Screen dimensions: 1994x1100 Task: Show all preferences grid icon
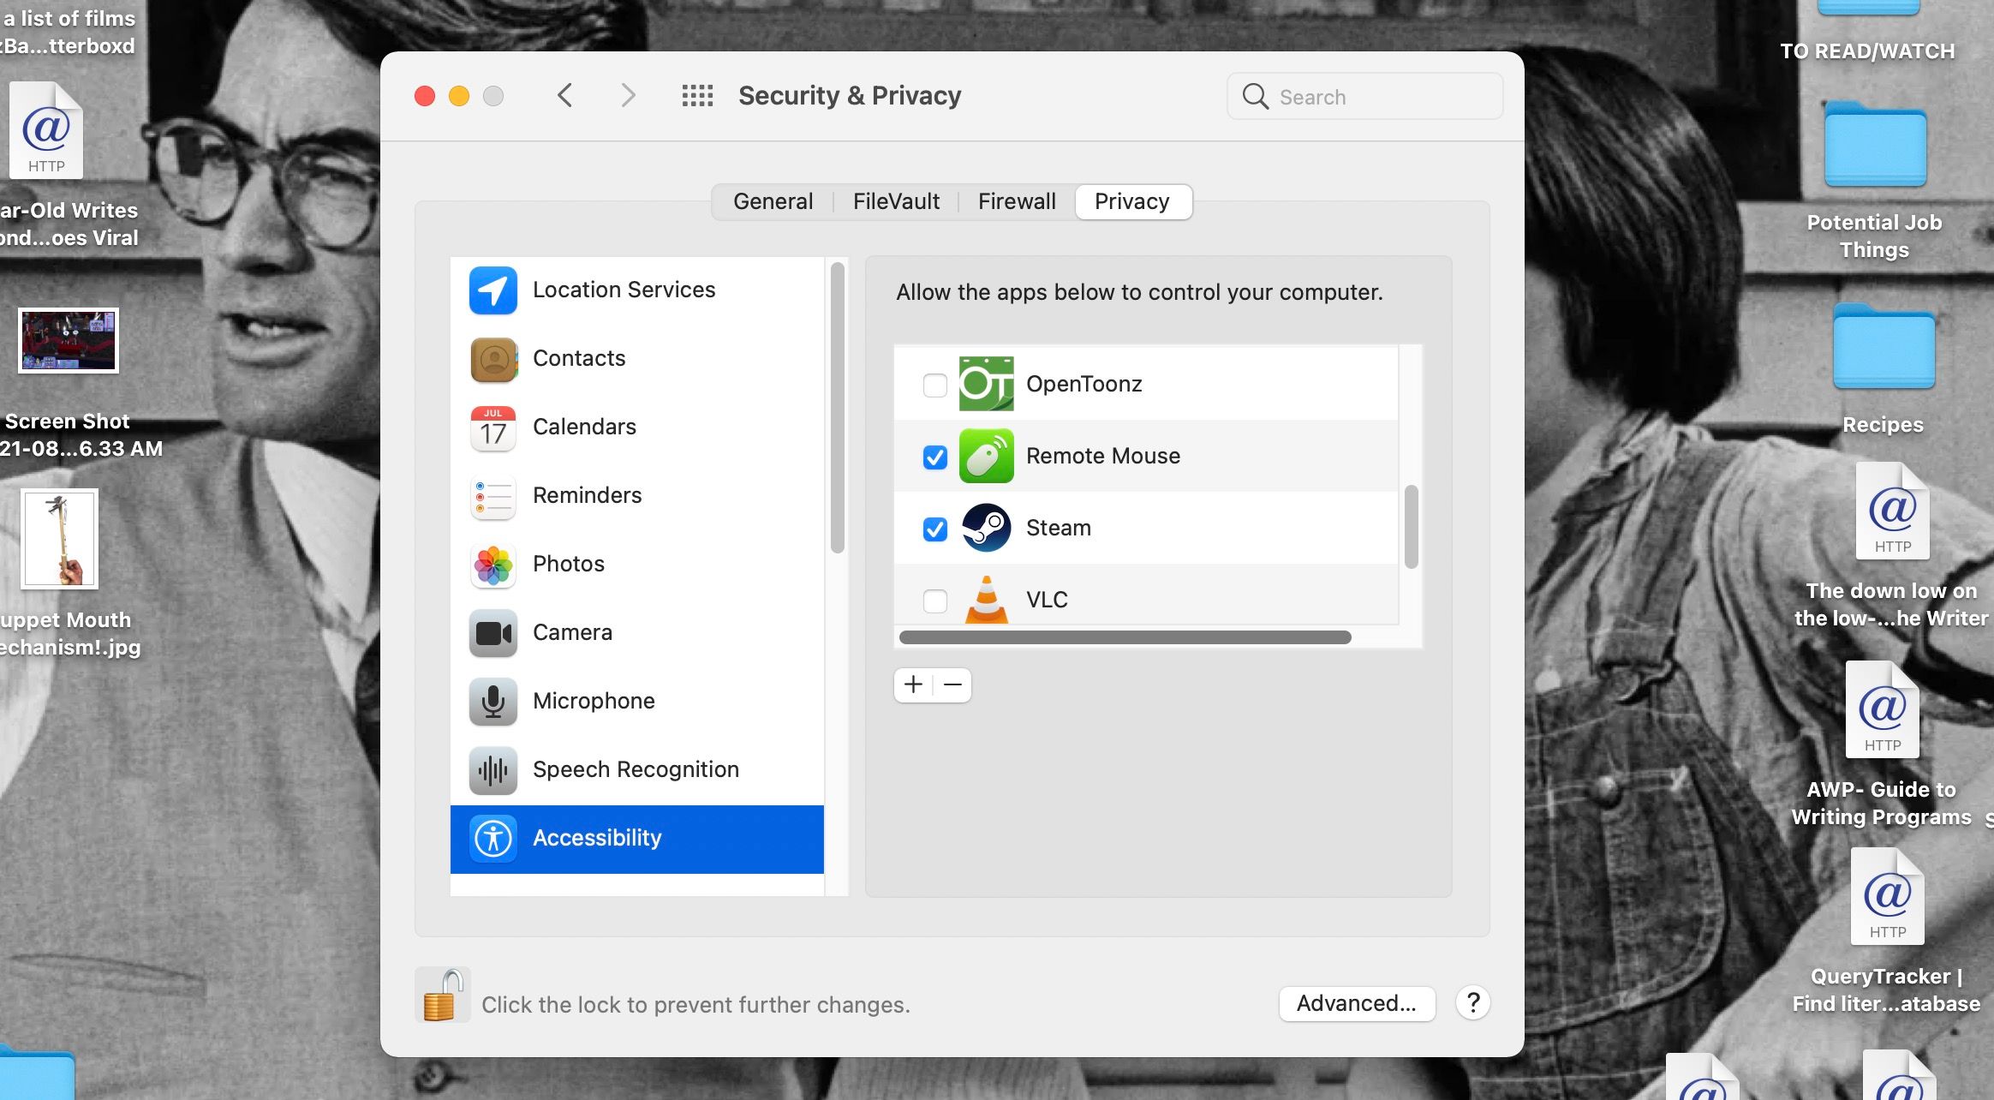[697, 95]
